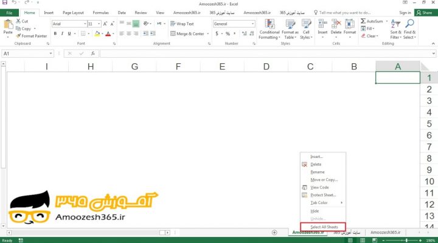The image size is (438, 243).
Task: Apply Percent Style
Action: (228, 34)
